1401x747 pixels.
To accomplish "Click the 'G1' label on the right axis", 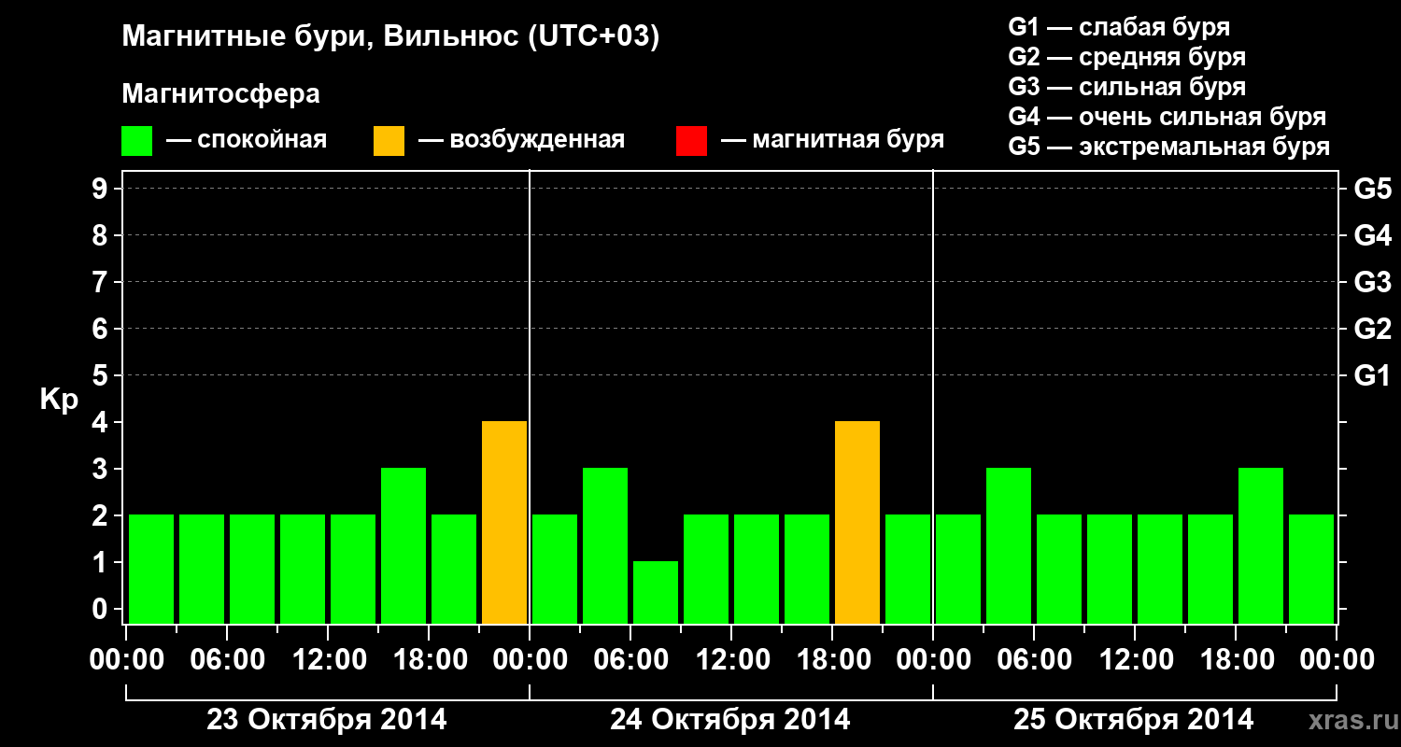I will (x=1372, y=375).
